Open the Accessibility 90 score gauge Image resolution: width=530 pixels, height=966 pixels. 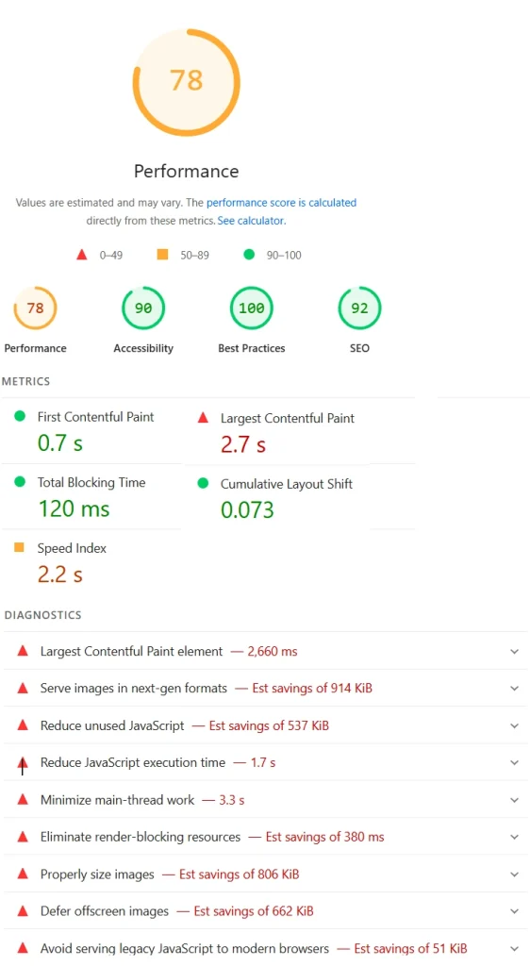[x=143, y=308]
